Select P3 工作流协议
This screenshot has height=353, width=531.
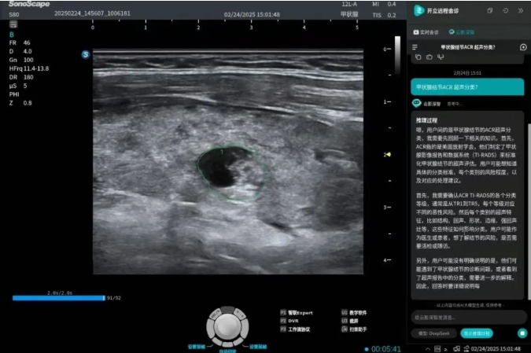pos(295,329)
